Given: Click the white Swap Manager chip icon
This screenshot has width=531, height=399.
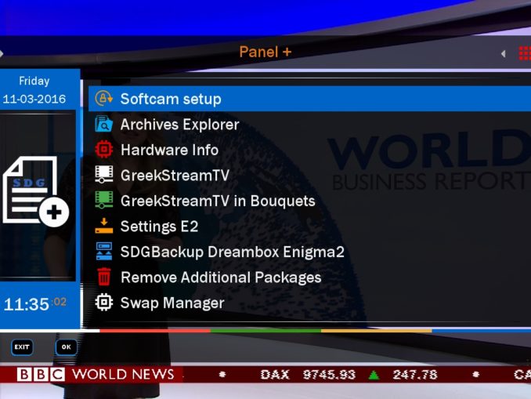Looking at the screenshot, I should click(103, 302).
